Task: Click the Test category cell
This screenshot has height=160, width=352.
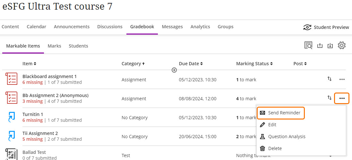Action: [126, 156]
